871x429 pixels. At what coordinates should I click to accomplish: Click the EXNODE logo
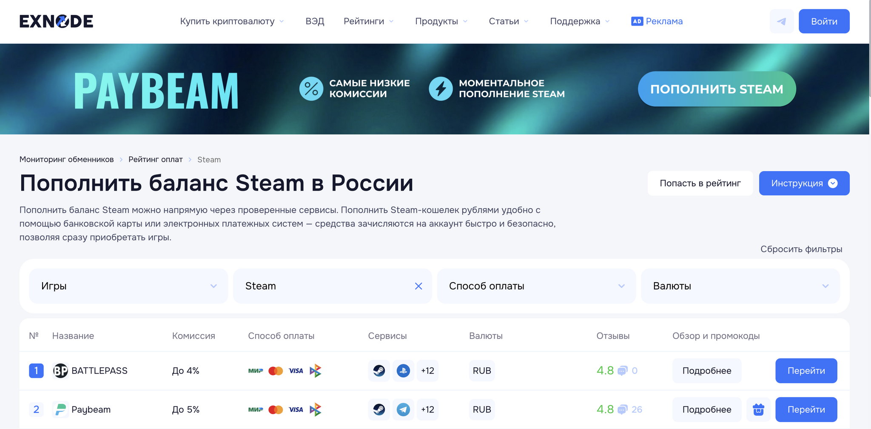coord(56,21)
